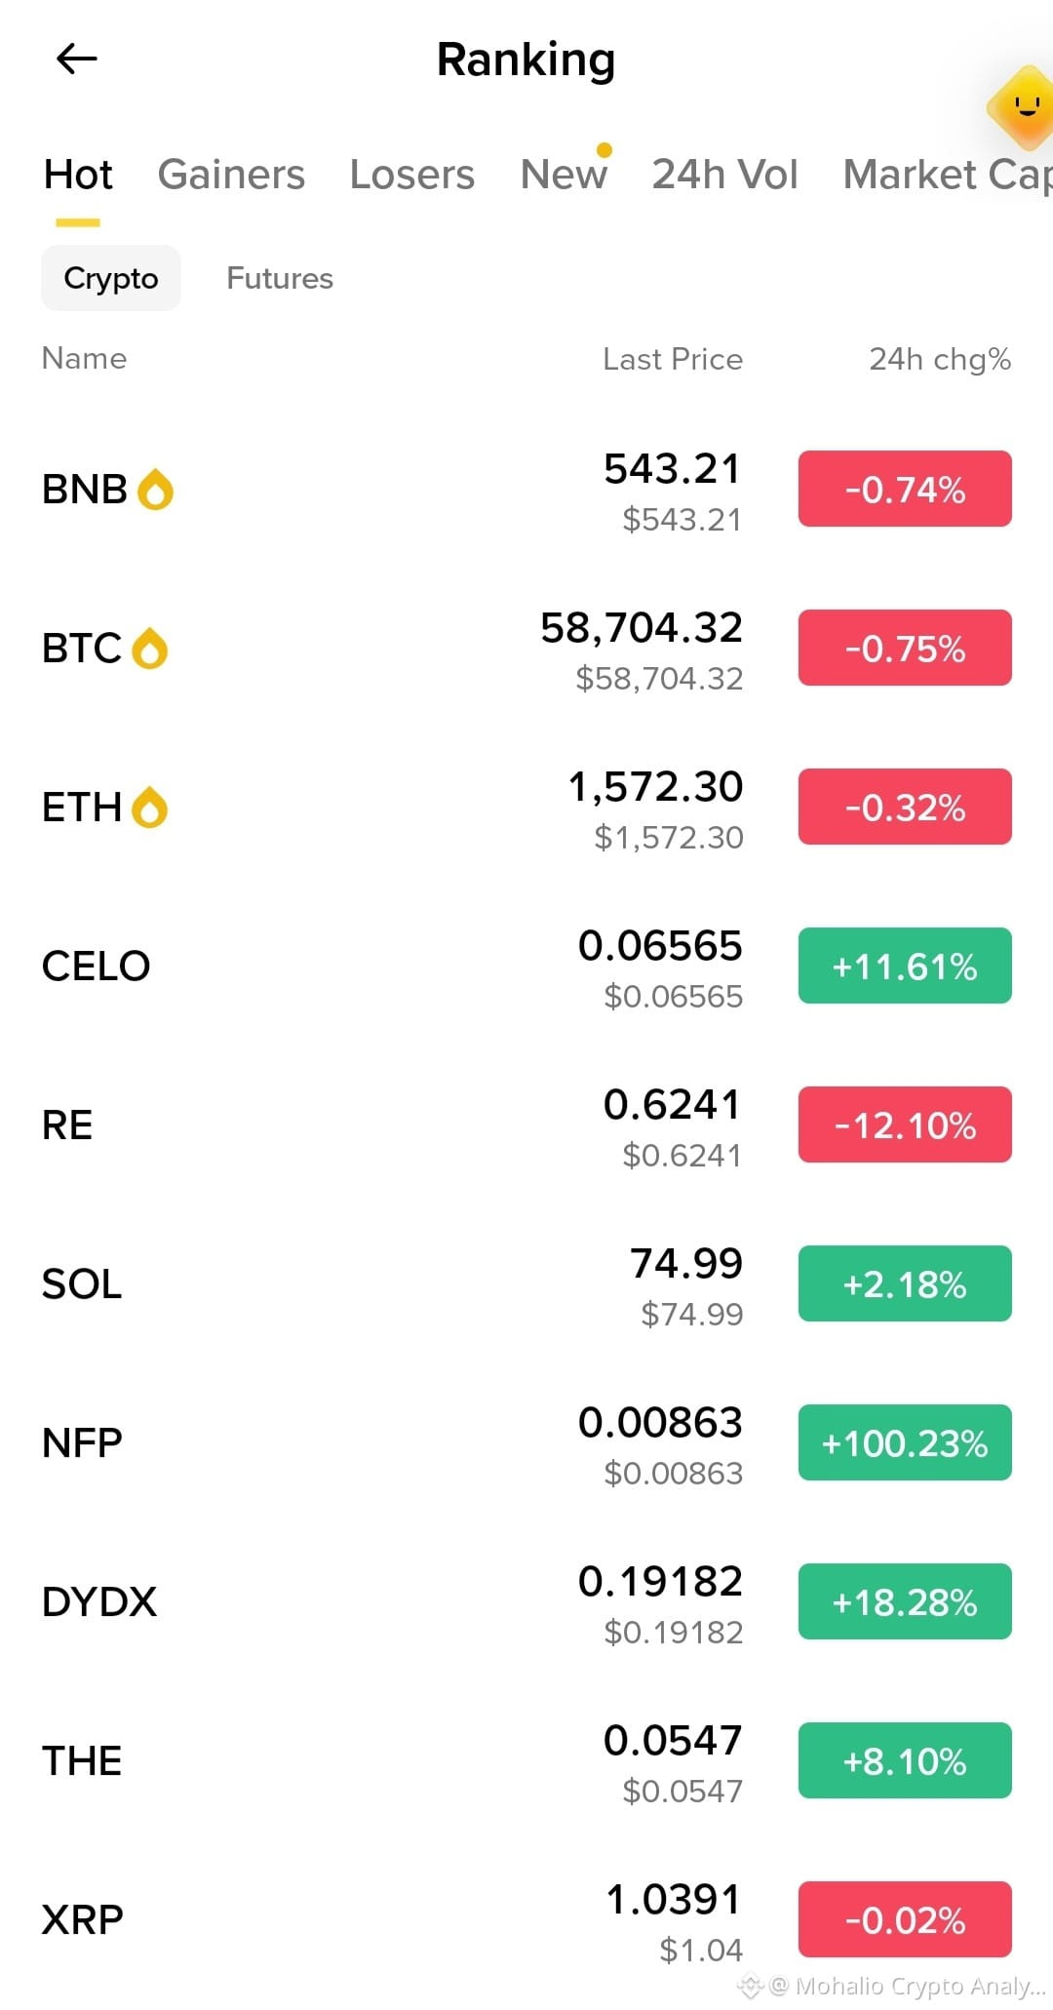Screen dimensions: 1053x2010
Task: Open the Market Cap tab
Action: tap(948, 175)
